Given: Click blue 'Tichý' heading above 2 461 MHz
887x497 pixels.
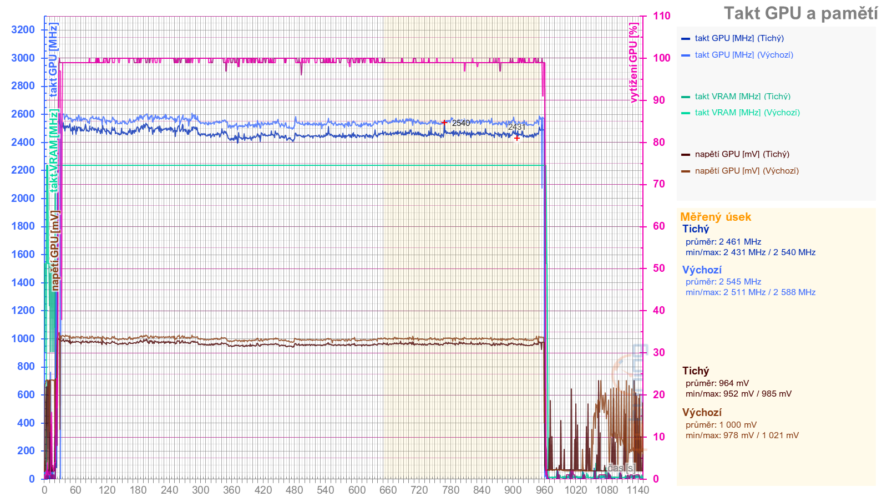Looking at the screenshot, I should point(696,229).
